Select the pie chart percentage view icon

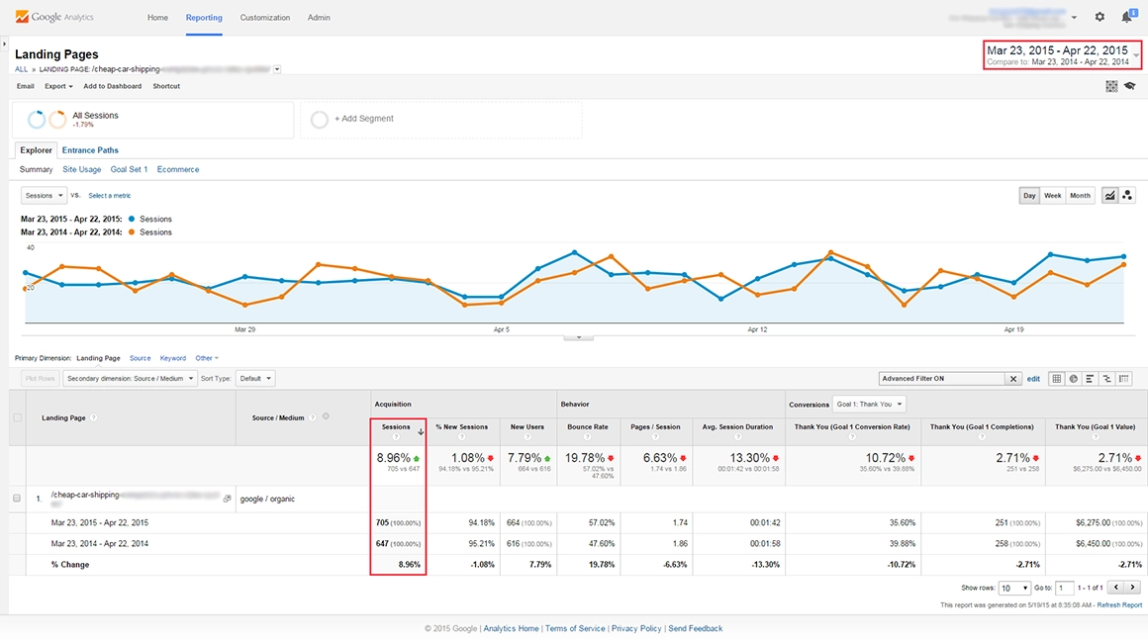pos(1073,379)
